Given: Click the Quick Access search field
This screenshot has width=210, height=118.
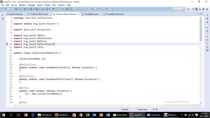Looking at the screenshot, I should tap(178, 9).
